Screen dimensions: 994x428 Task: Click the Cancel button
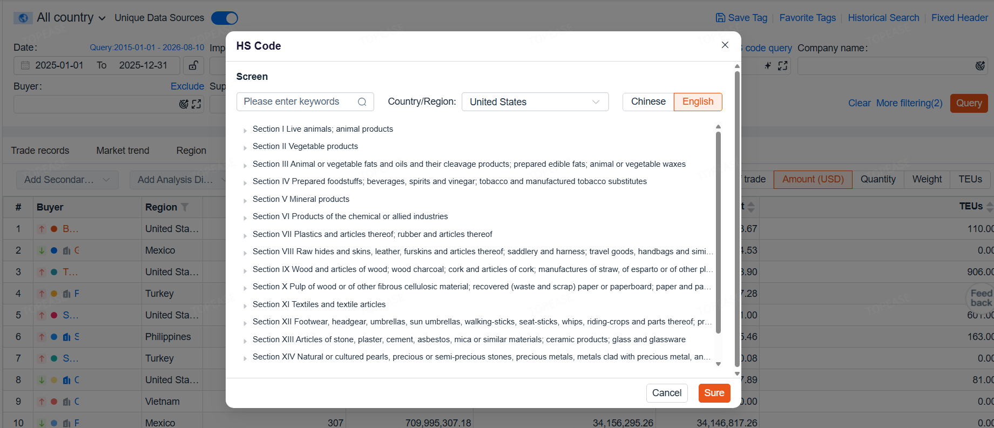(x=667, y=393)
